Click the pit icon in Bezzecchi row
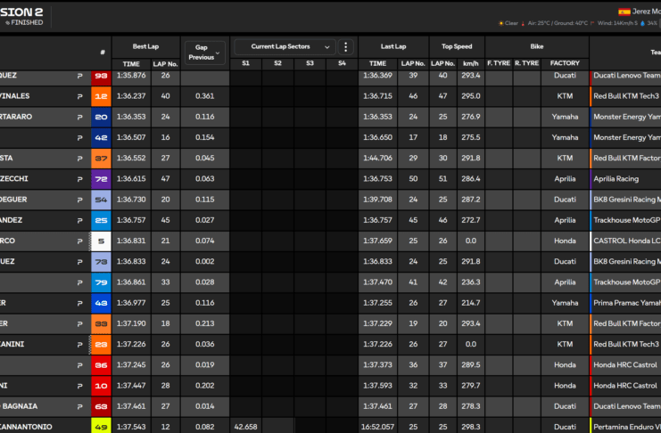 [x=79, y=179]
